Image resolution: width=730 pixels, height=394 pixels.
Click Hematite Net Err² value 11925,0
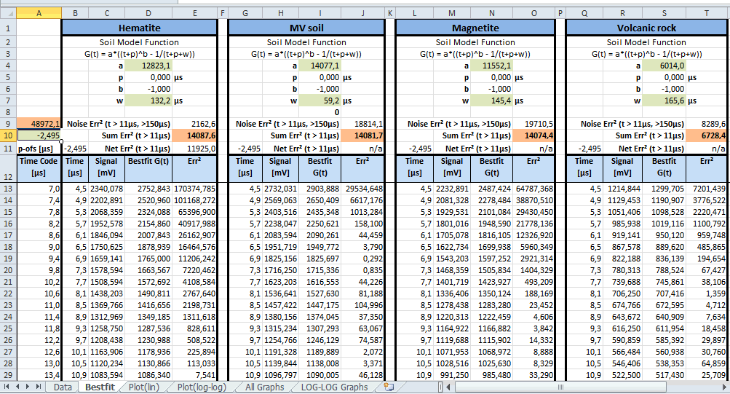194,149
